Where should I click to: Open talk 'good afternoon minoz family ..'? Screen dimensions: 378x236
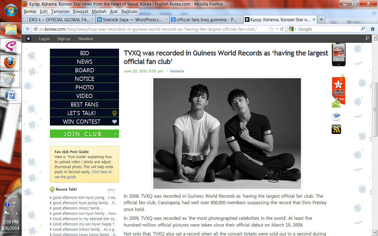click(78, 208)
